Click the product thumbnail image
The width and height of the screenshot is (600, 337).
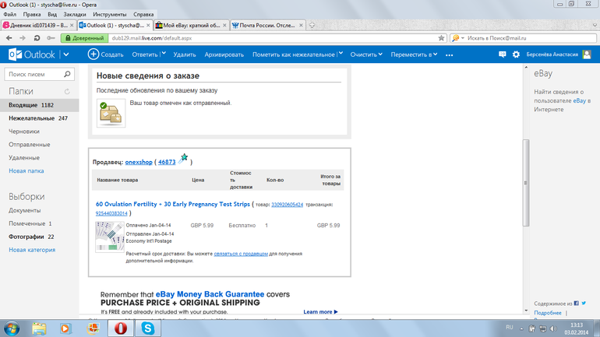coord(109,237)
